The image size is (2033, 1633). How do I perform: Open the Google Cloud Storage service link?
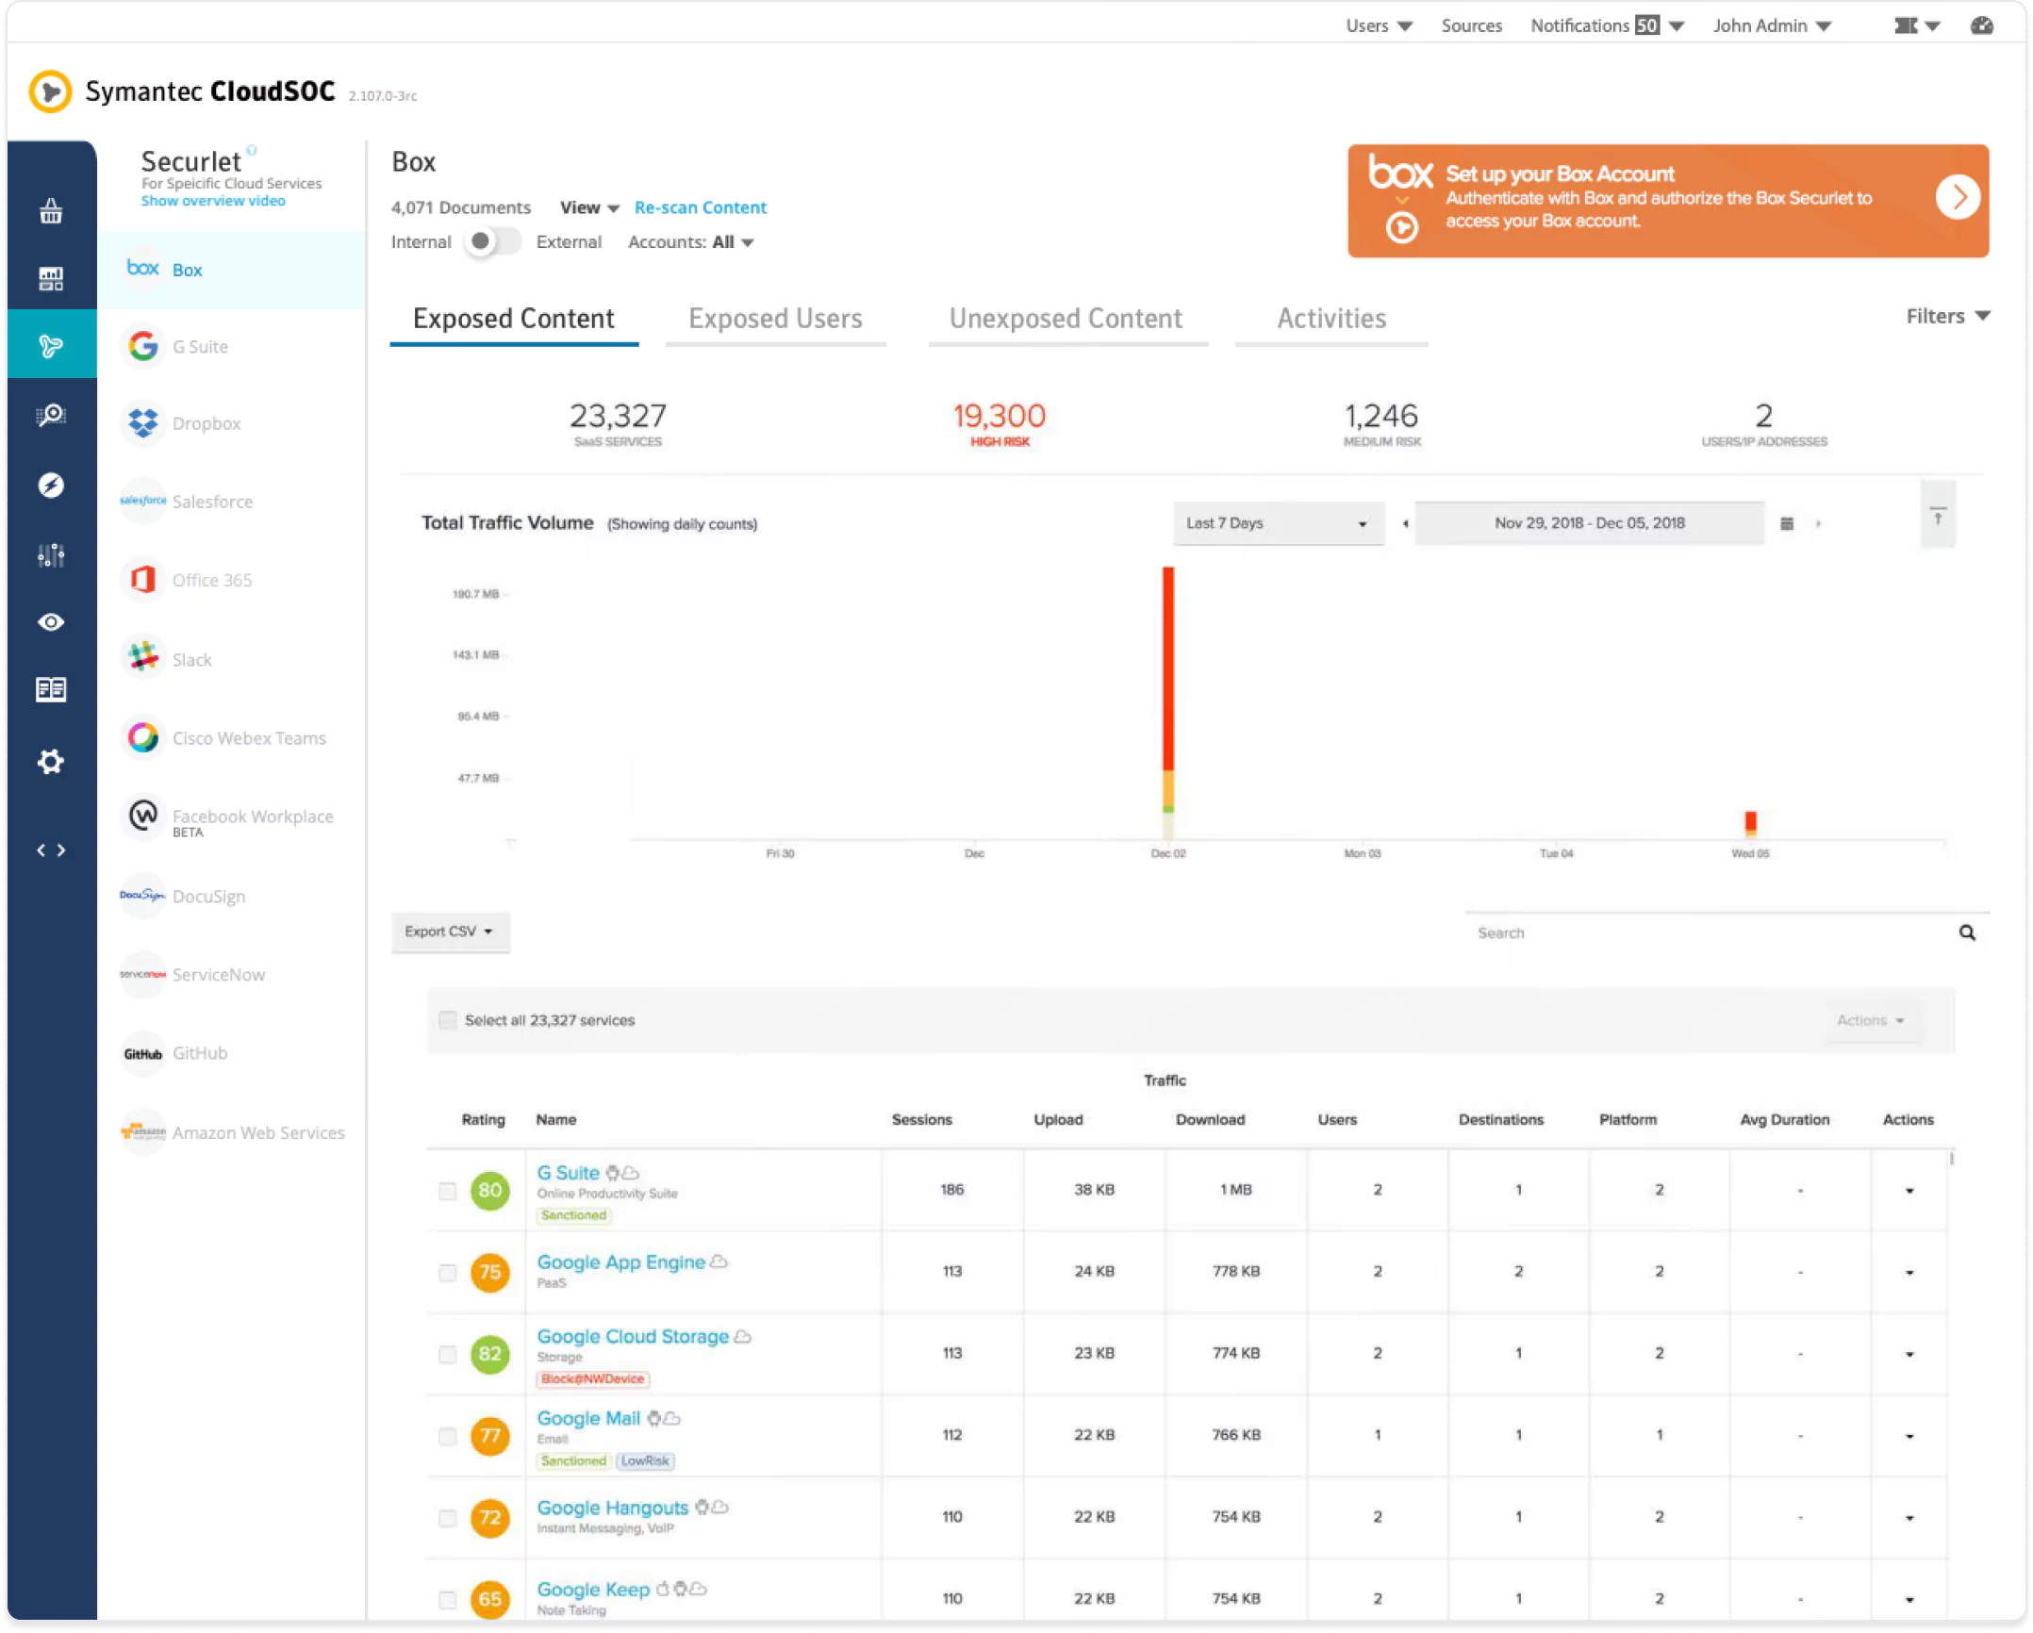tap(633, 1338)
